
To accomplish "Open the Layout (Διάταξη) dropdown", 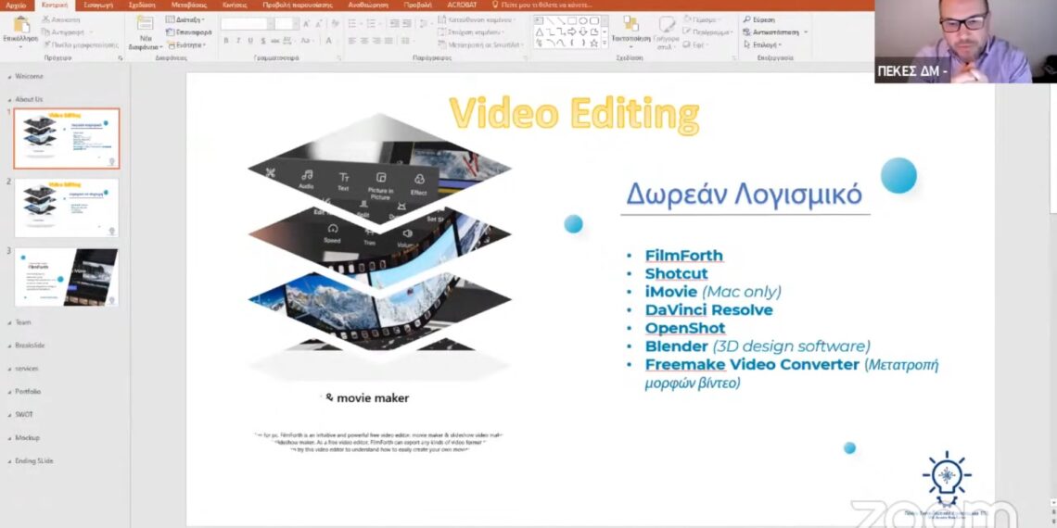I will coord(185,19).
